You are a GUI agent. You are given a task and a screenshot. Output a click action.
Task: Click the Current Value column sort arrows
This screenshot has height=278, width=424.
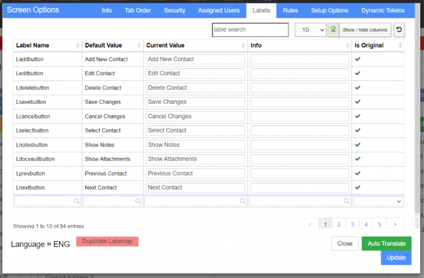(243, 46)
